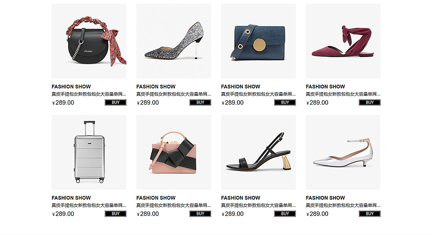Open the glitter stiletto pump image
The width and height of the screenshot is (432, 235).
174,41
